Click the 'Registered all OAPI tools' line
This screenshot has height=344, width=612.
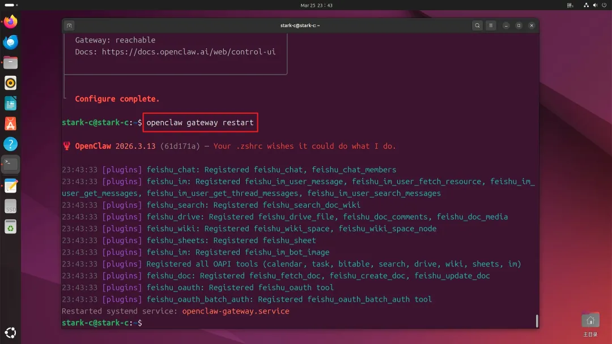(292, 264)
